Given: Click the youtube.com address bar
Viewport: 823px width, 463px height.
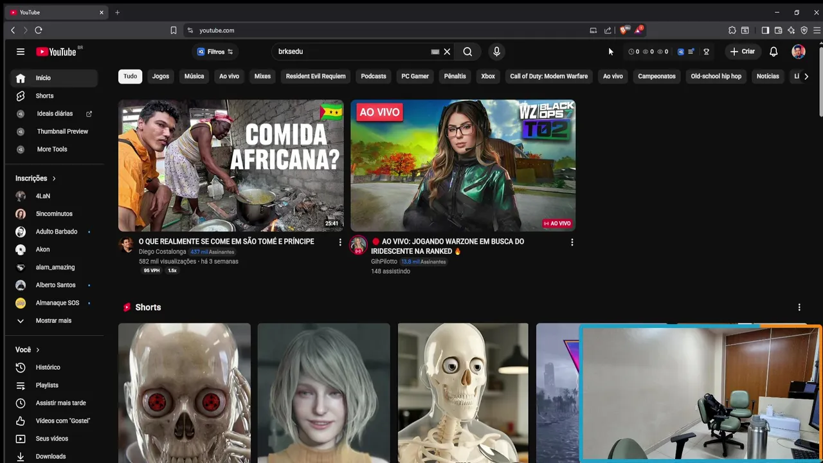Looking at the screenshot, I should point(386,30).
